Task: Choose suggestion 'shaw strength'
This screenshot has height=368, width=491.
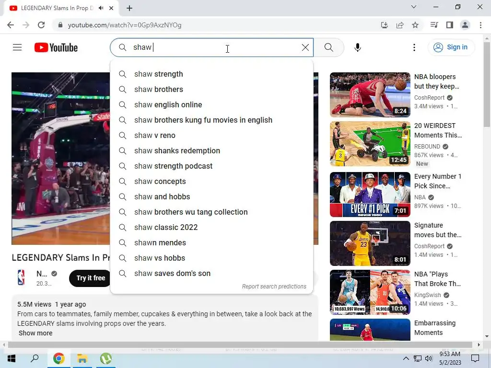Action: click(211, 74)
